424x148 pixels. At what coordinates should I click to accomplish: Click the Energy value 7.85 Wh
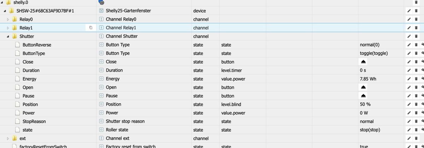click(368, 79)
